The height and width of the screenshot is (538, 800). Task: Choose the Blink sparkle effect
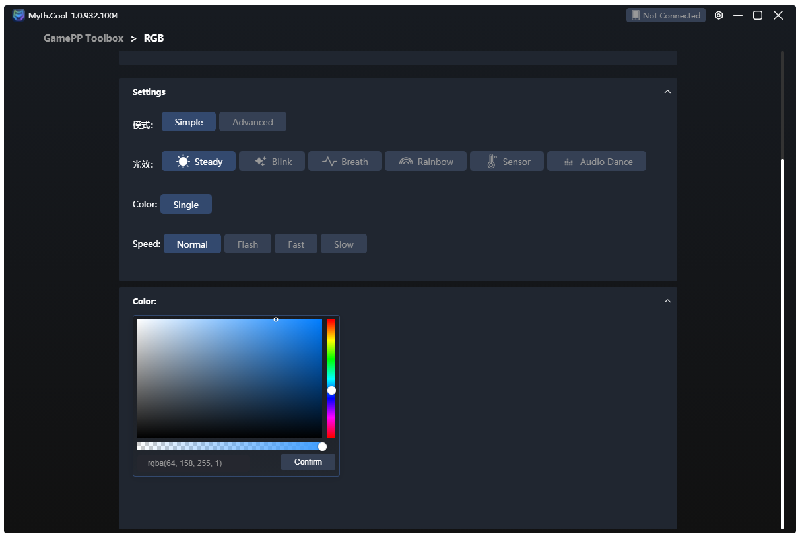(x=273, y=162)
